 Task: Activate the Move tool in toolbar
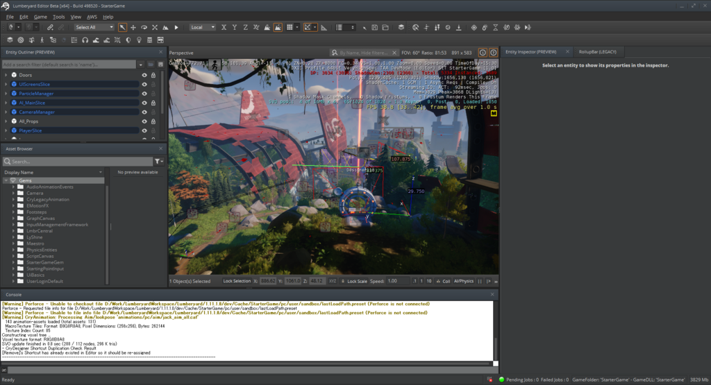tap(133, 27)
